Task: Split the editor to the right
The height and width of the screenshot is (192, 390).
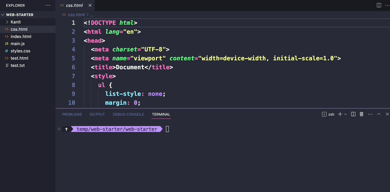Action: tap(379, 5)
